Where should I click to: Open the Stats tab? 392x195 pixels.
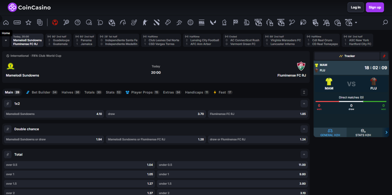pos(114,92)
